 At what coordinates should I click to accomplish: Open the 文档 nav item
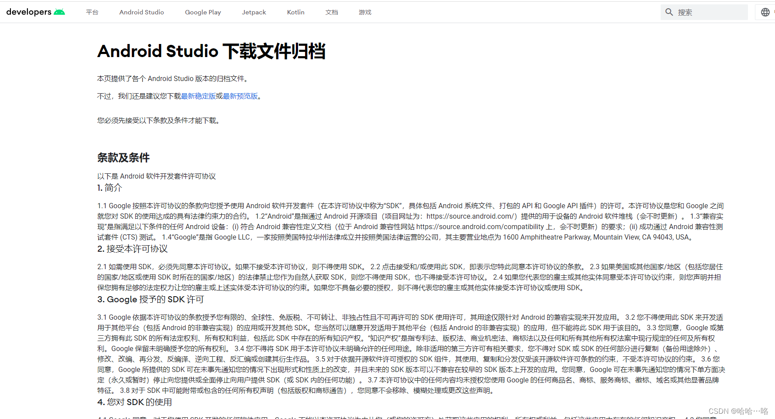[332, 12]
